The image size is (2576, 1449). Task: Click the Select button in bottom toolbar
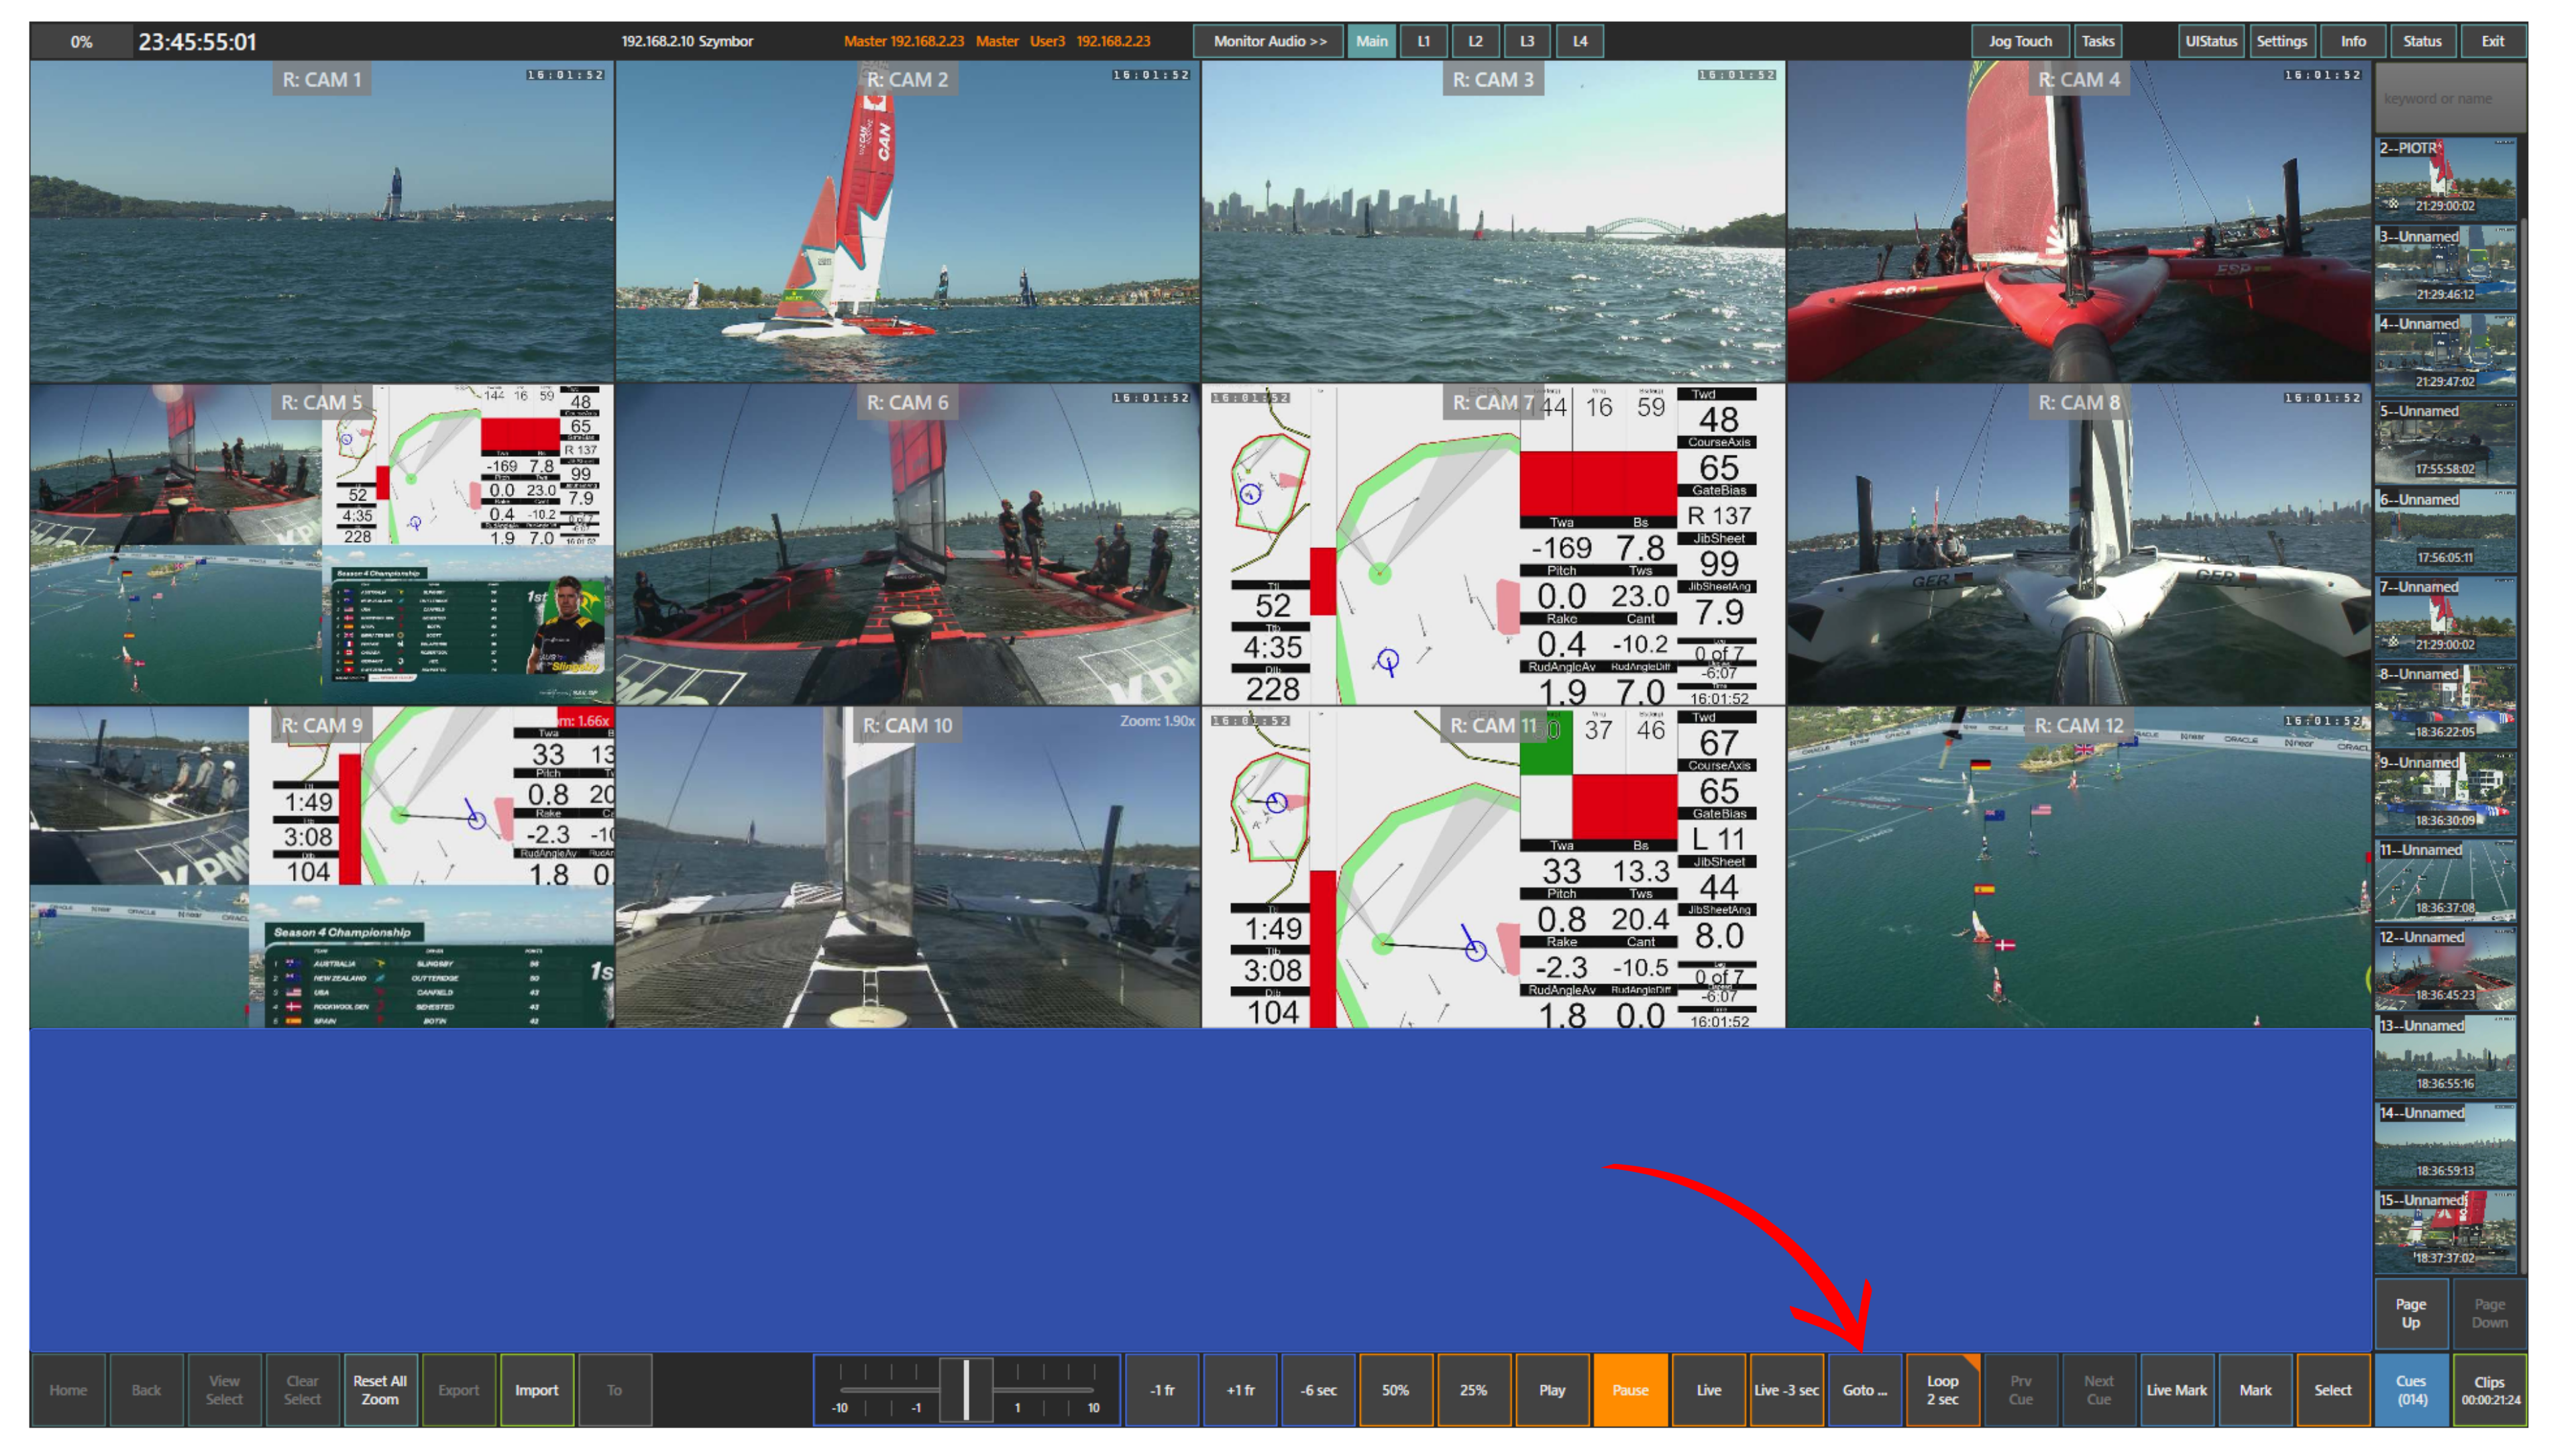[2332, 1389]
